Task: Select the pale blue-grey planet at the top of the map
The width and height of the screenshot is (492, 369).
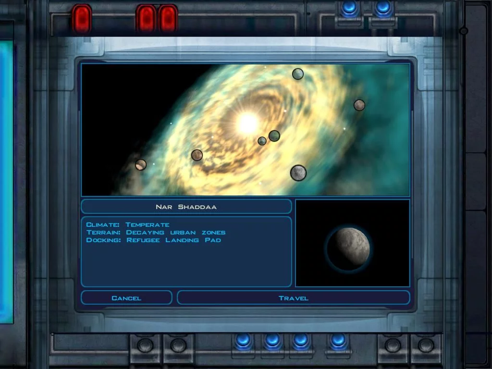Action: tap(298, 74)
